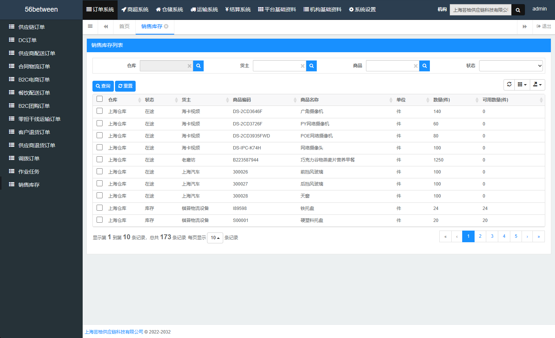Close the 销售库存 tab with its X
Screen dimensions: 555x338
[166, 26]
